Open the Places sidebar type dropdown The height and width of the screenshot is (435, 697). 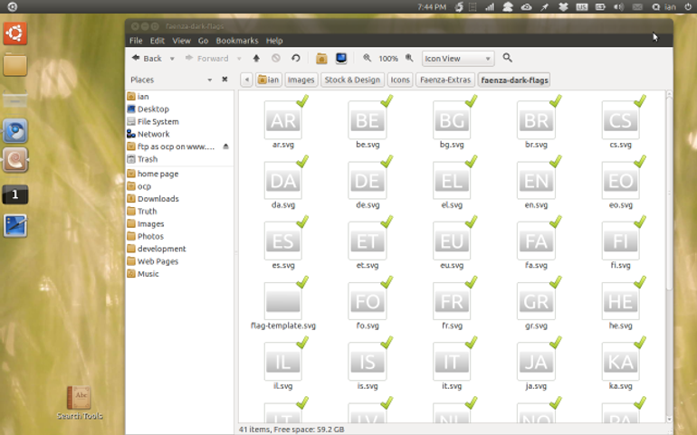pos(209,80)
